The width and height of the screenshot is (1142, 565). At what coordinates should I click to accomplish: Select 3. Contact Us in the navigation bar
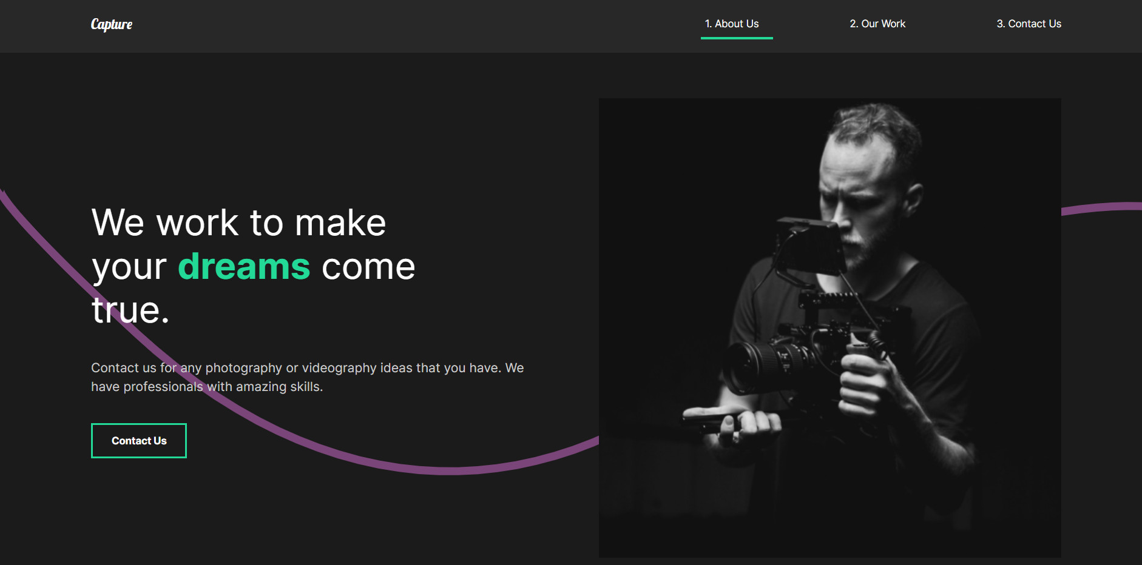pyautogui.click(x=1029, y=24)
